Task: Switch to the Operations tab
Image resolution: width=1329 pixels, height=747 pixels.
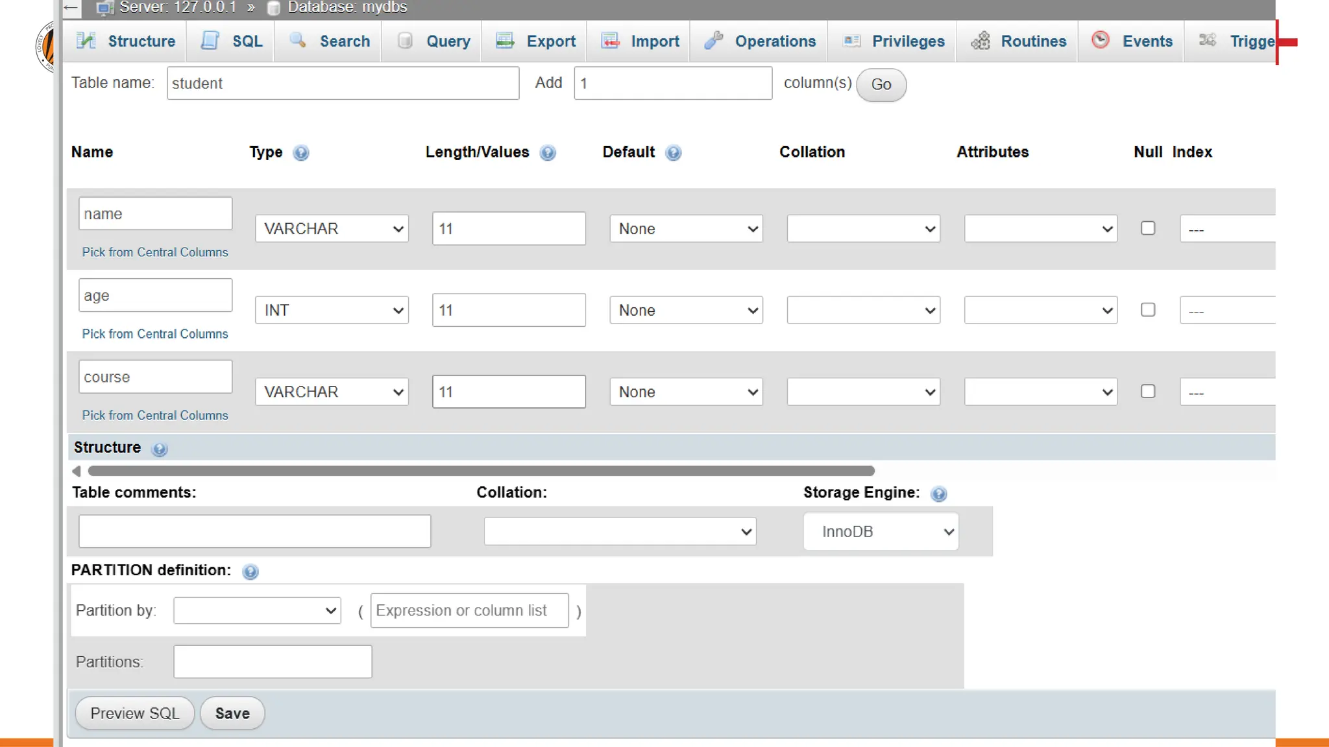Action: pyautogui.click(x=759, y=41)
